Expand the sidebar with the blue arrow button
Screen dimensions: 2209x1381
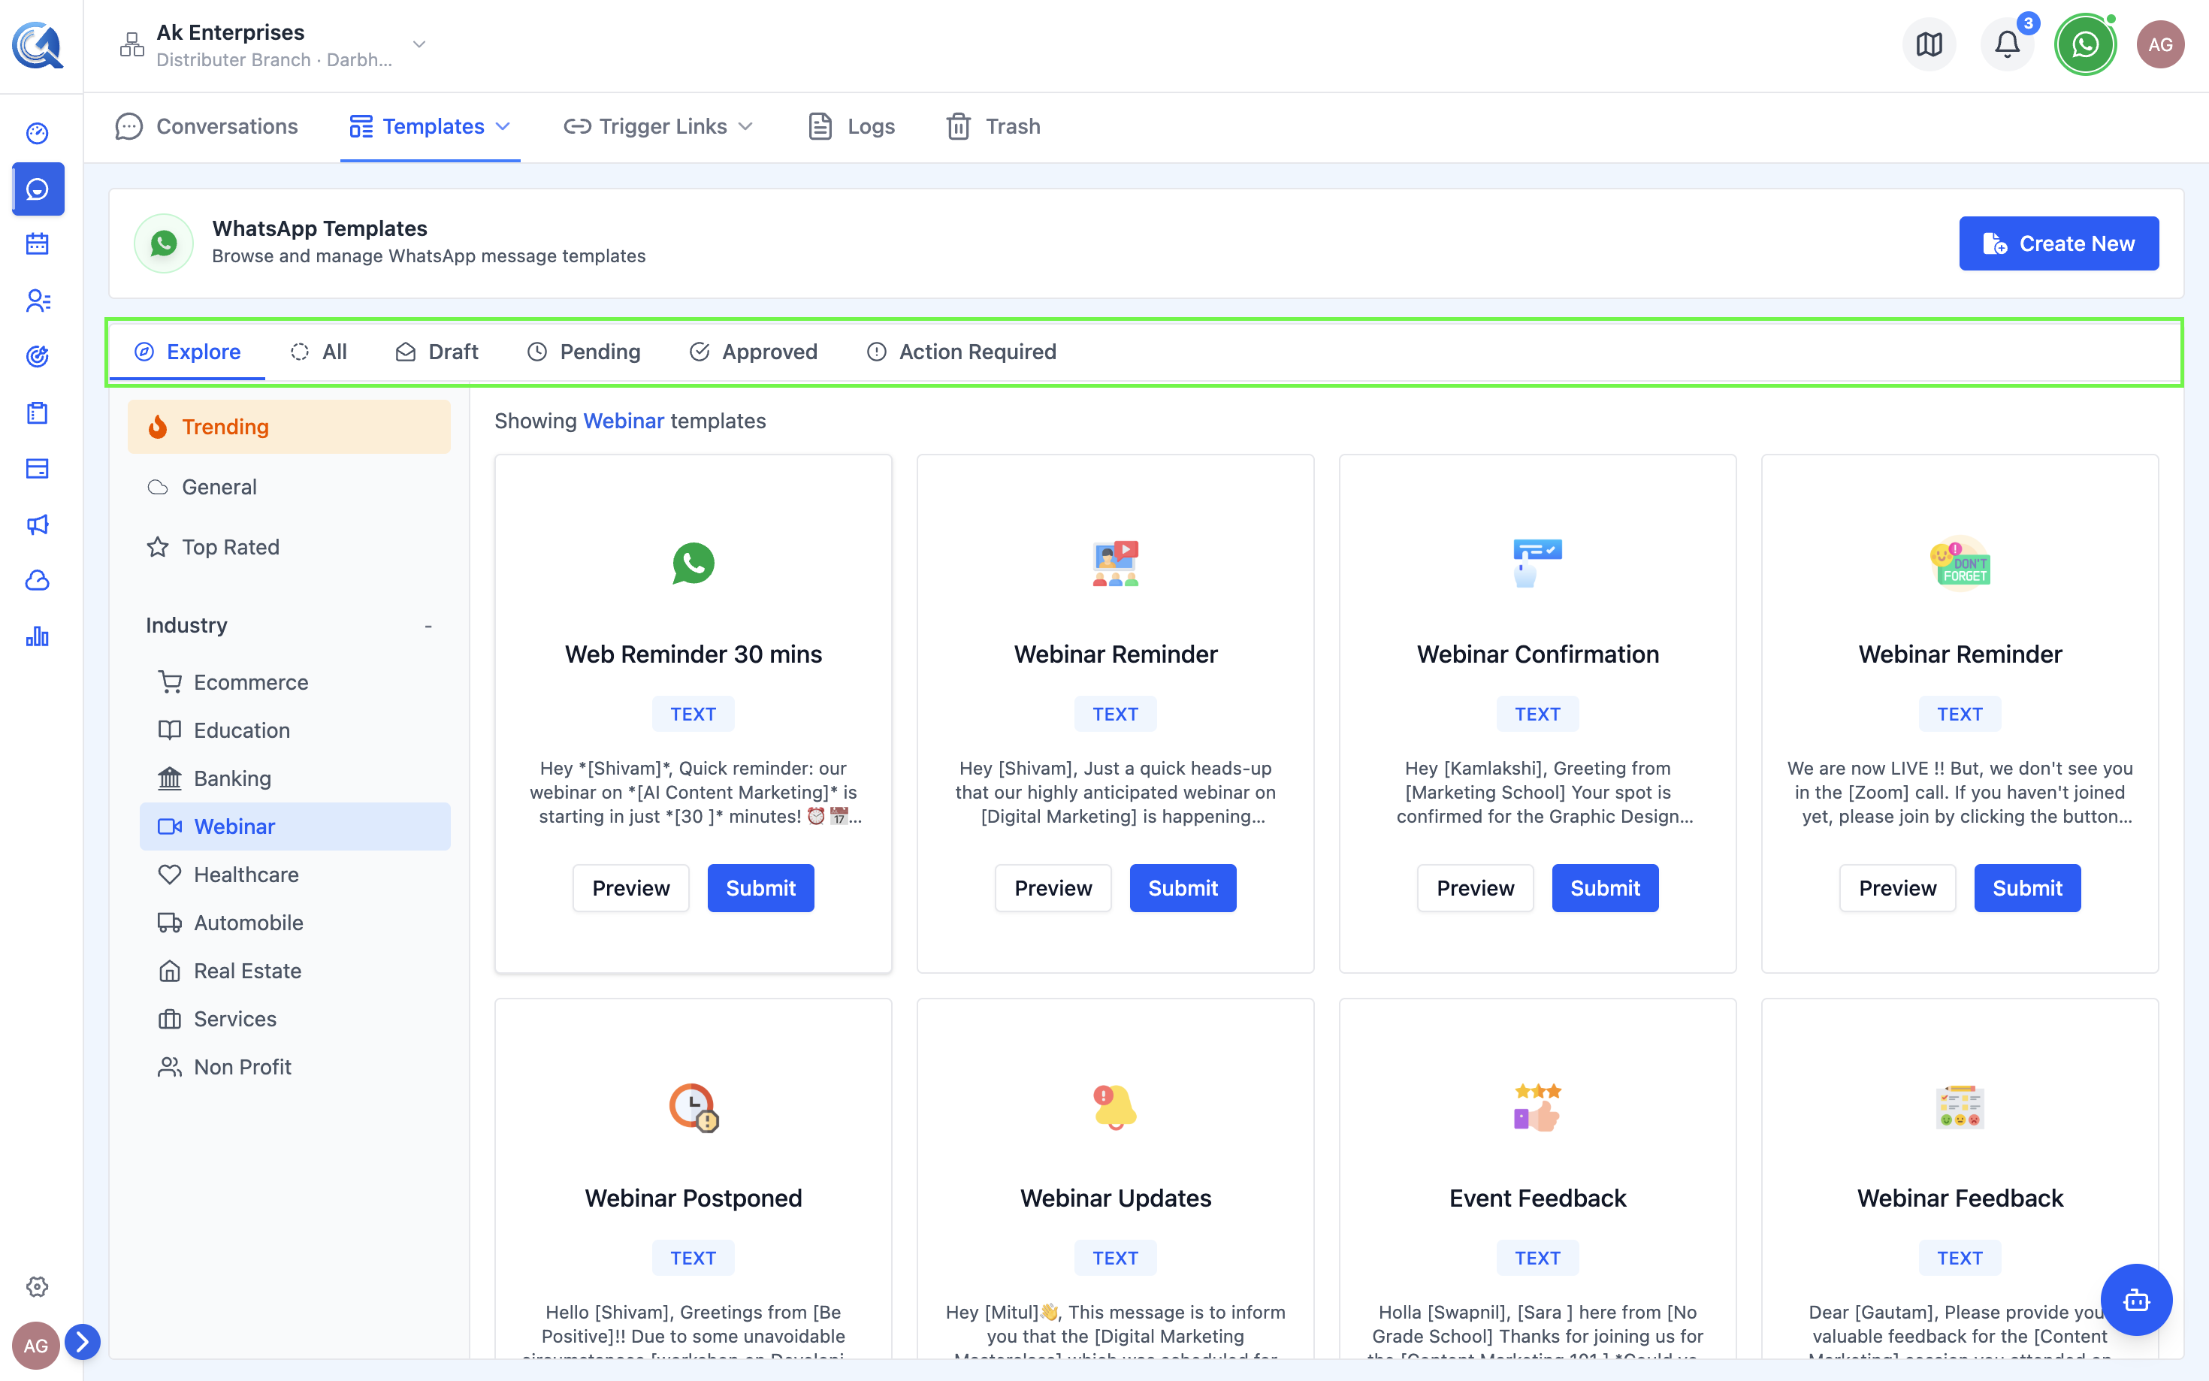coord(82,1342)
